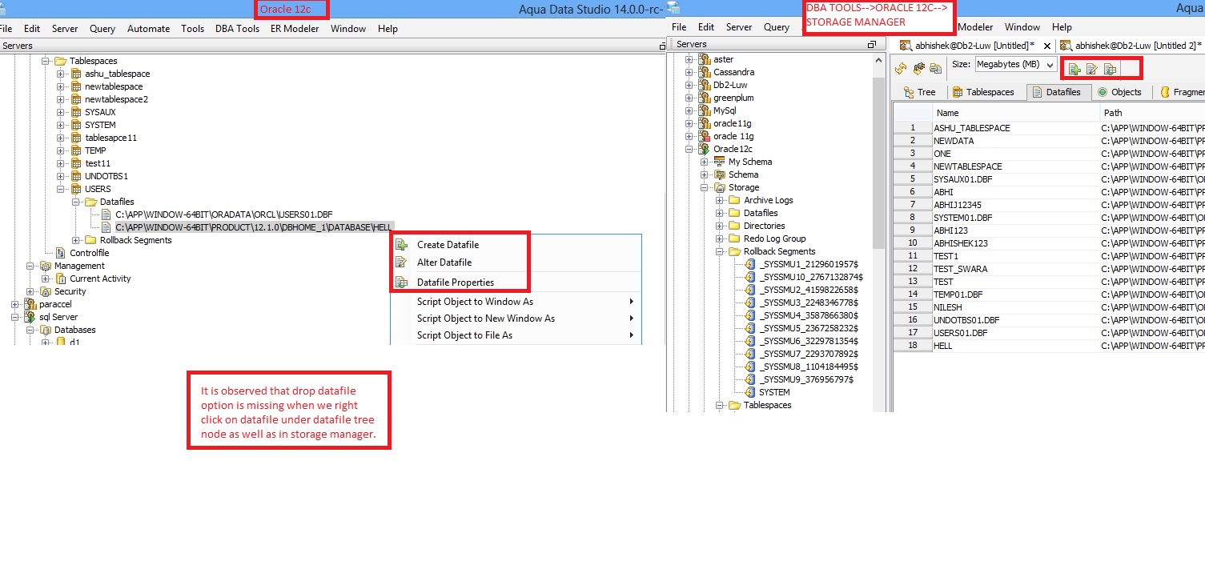The image size is (1205, 561).
Task: Click the Security lock icon in left tree
Action: (x=46, y=291)
